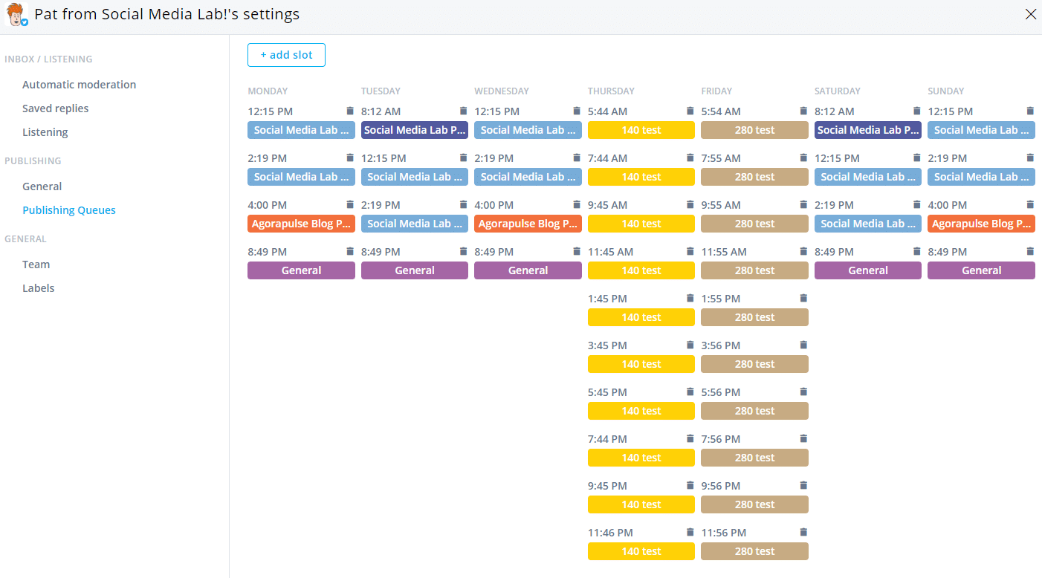Delete Tuesday 8:49 PM slot via trash icon
The width and height of the screenshot is (1042, 578).
click(464, 251)
